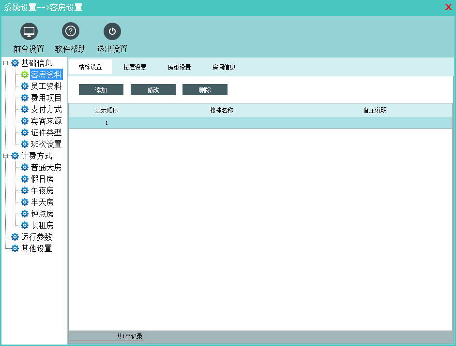Viewport: 456px width, 346px height.
Task: Select 其他设置 in the tree
Action: click(36, 249)
